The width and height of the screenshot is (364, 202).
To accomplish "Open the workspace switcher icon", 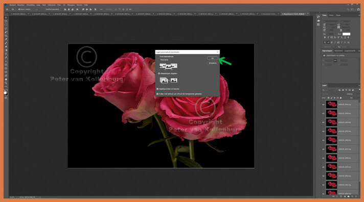I will click(x=352, y=9).
